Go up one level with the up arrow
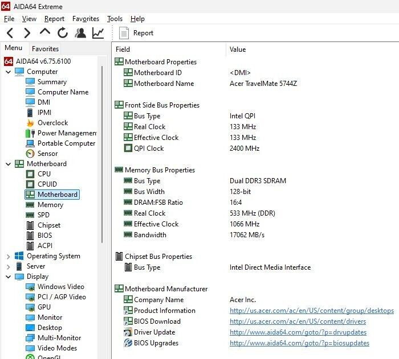This screenshot has width=399, height=359. pos(45,32)
